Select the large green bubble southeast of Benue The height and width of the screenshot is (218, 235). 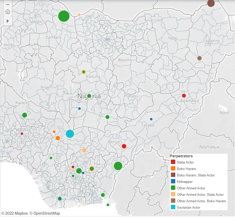[118, 166]
